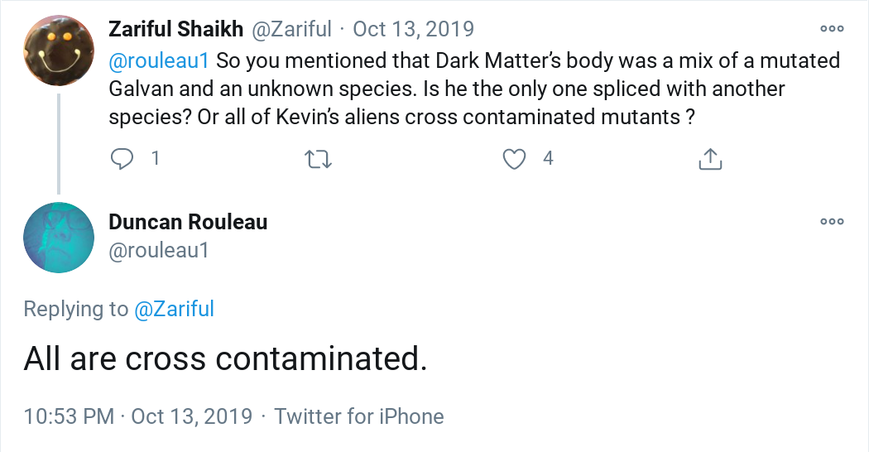The width and height of the screenshot is (869, 452).
Task: Click the @Zariful handle beside the display name
Action: (290, 29)
